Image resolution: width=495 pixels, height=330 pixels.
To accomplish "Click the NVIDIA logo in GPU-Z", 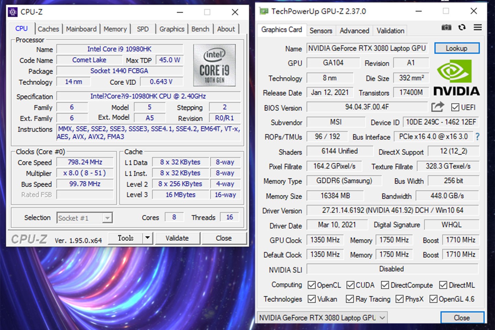I will point(456,78).
